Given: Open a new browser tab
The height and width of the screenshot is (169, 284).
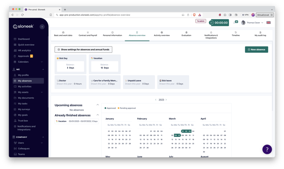Looking at the screenshot, I should 65,9.
